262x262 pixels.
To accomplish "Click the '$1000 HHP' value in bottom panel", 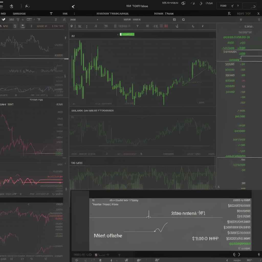I will pyautogui.click(x=205, y=238).
